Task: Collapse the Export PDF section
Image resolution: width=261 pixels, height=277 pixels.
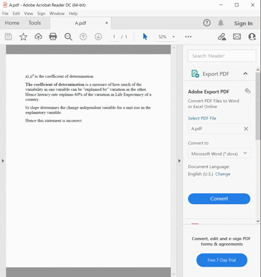Action: 245,73
